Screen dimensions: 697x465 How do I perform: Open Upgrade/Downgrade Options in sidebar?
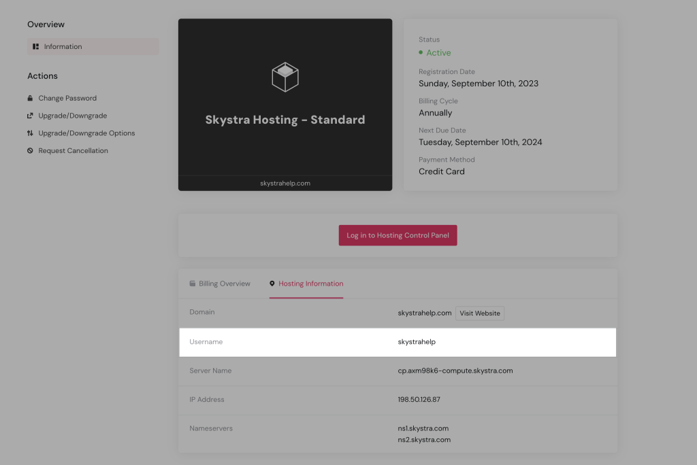86,133
